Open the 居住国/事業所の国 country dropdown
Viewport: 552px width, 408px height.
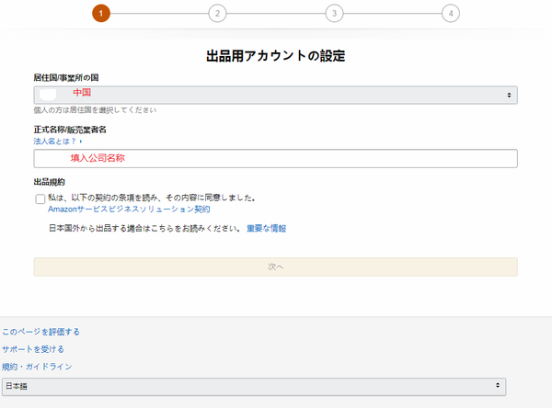275,95
